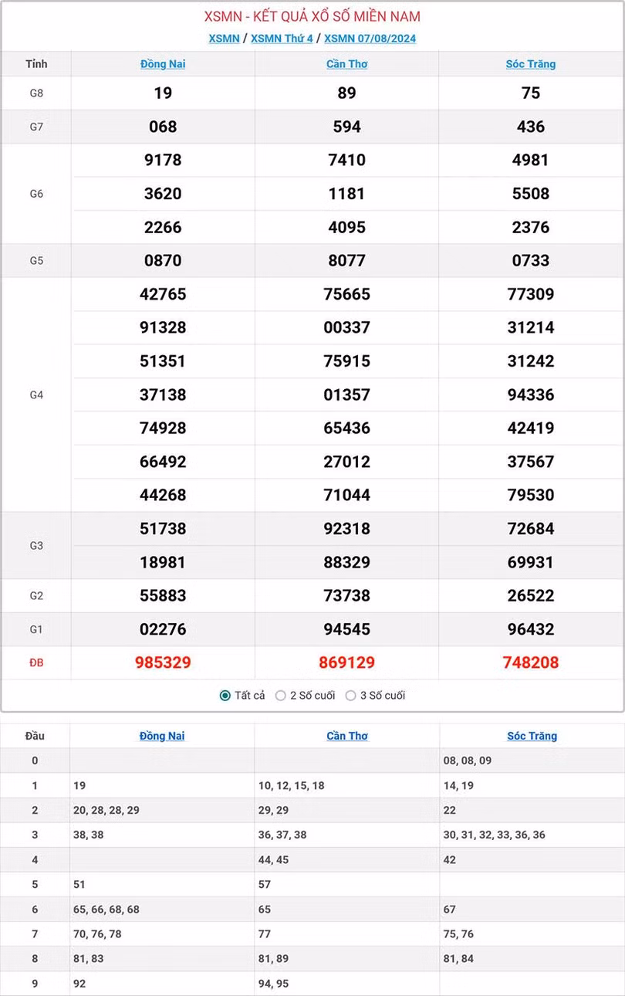Click Cần Thơ link in Đầu table

[346, 736]
